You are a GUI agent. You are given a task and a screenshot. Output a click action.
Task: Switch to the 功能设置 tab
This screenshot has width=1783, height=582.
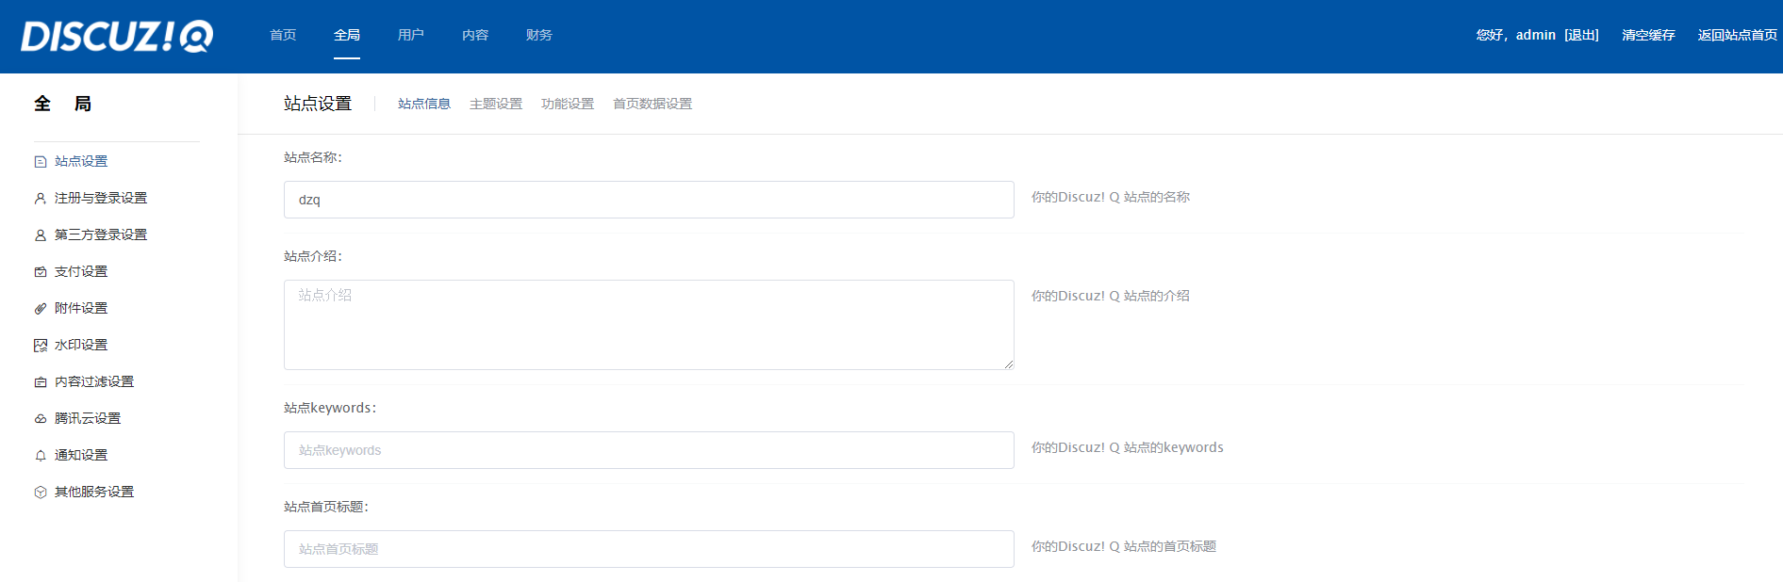(568, 104)
